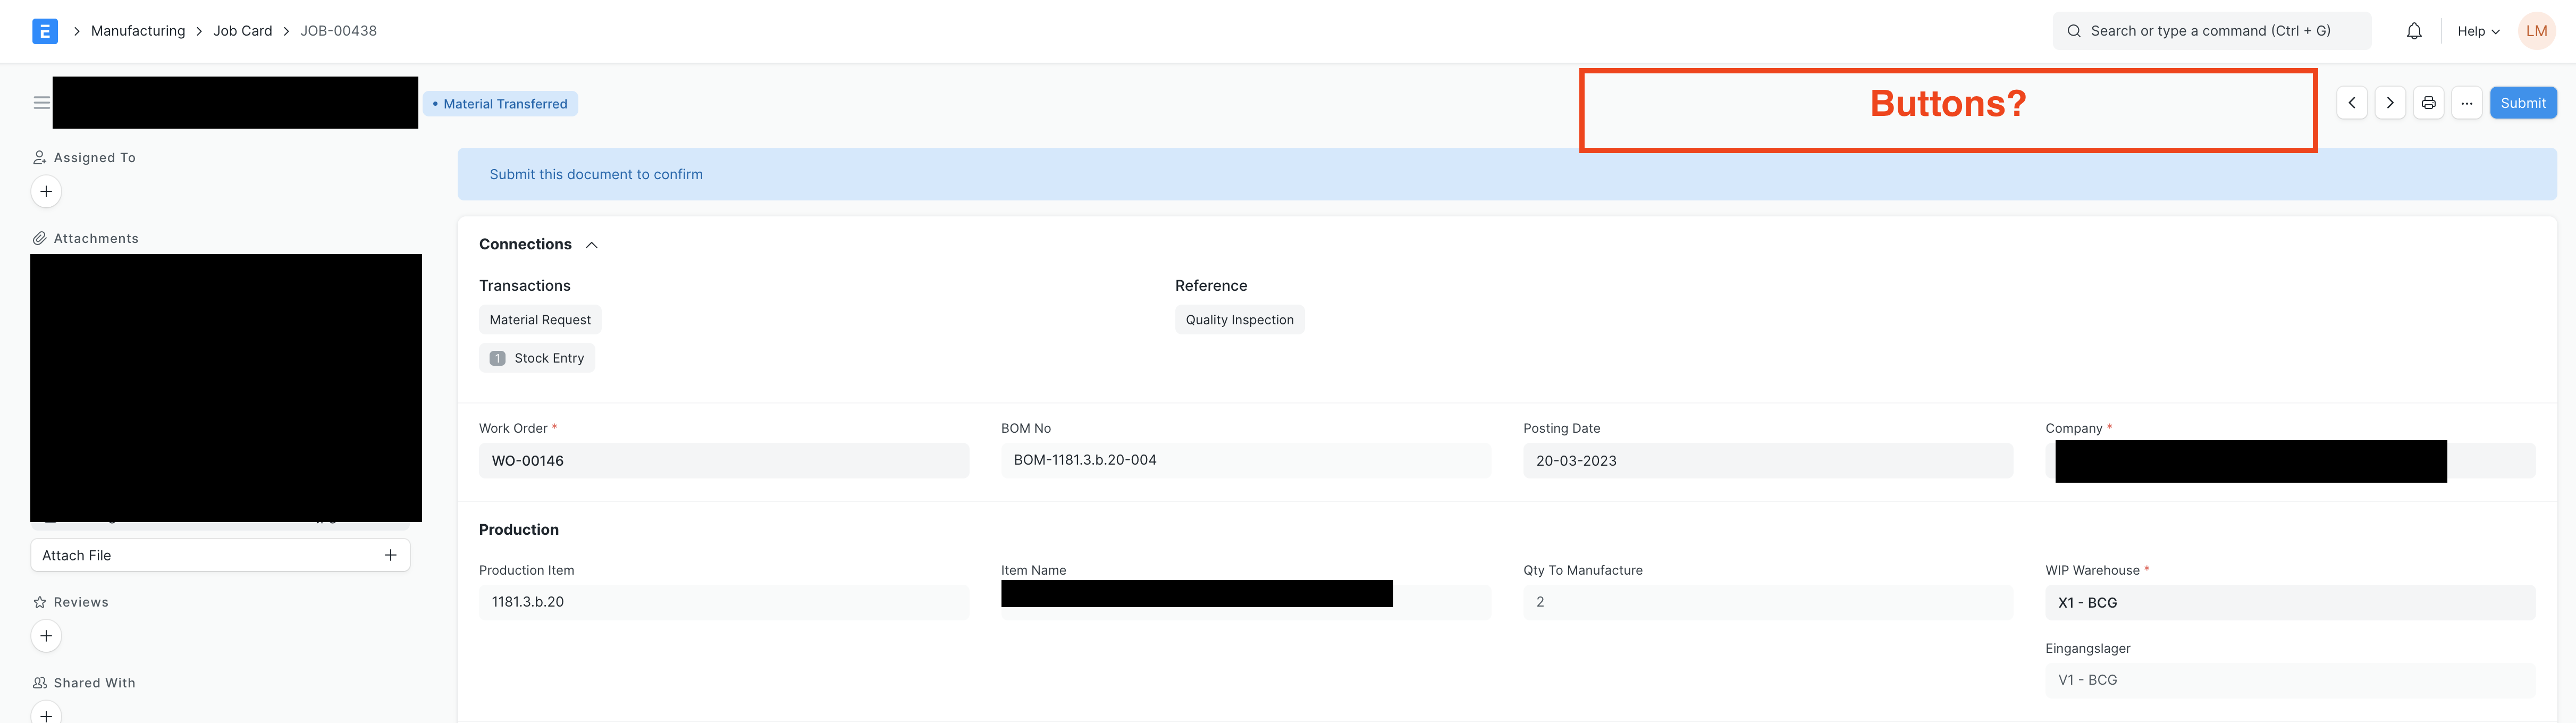This screenshot has height=723, width=2576.
Task: Share the document via the plus icon under Shared With
Action: pyautogui.click(x=46, y=715)
